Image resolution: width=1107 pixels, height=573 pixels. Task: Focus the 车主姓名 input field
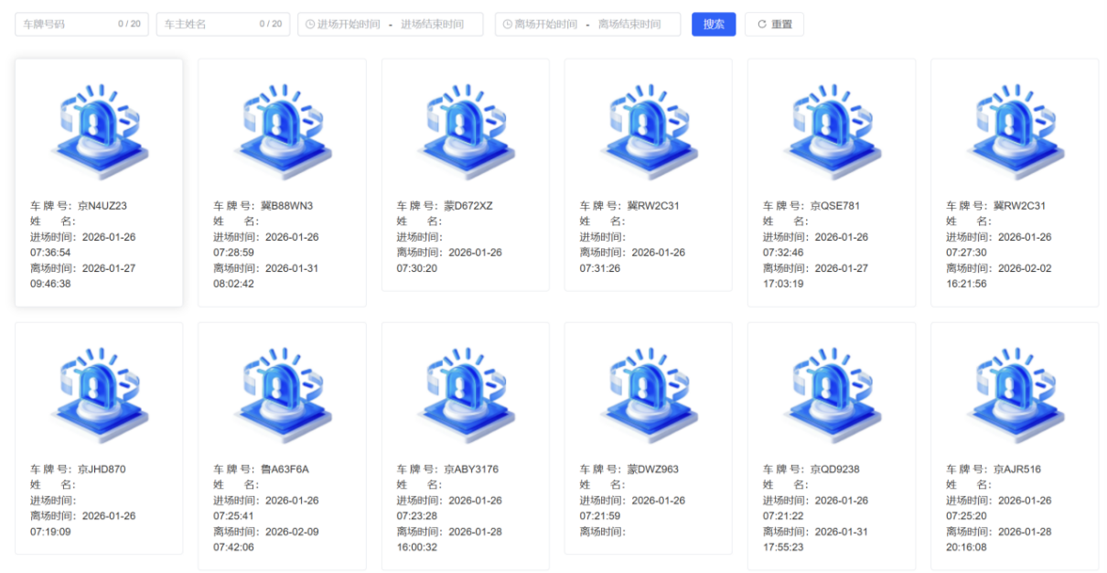(223, 25)
